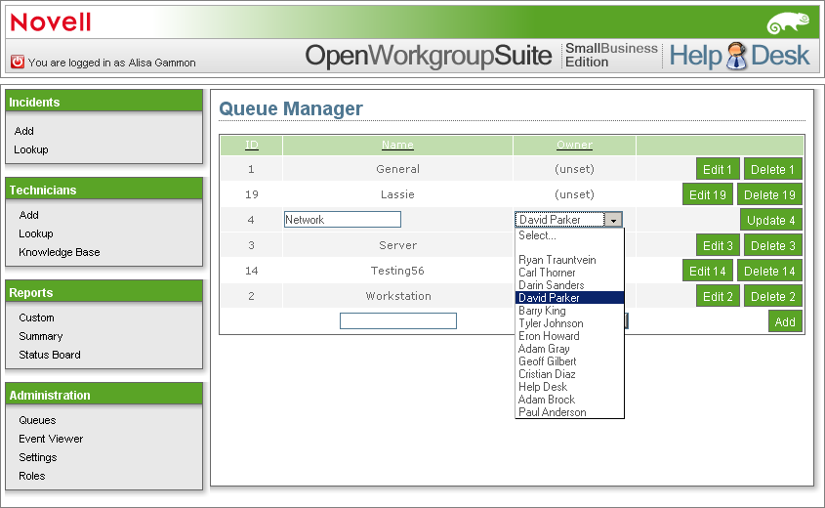The image size is (825, 508).
Task: Click the Edit 19 button
Action: pos(707,194)
